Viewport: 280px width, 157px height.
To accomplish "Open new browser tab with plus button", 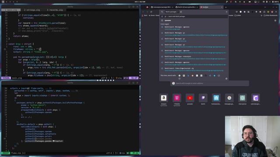I will (x=226, y=7).
